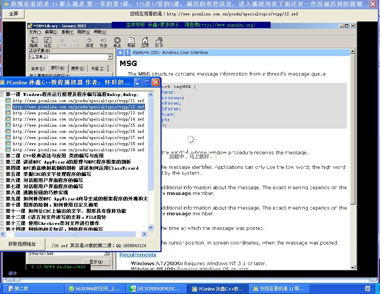Screen dimensions: 380x294
Task: Click the MSDN 前进 forward arrow icon
Action: tap(104, 42)
